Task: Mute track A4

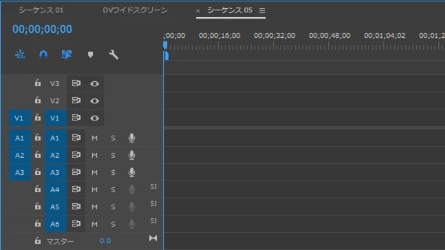Action: [x=94, y=190]
